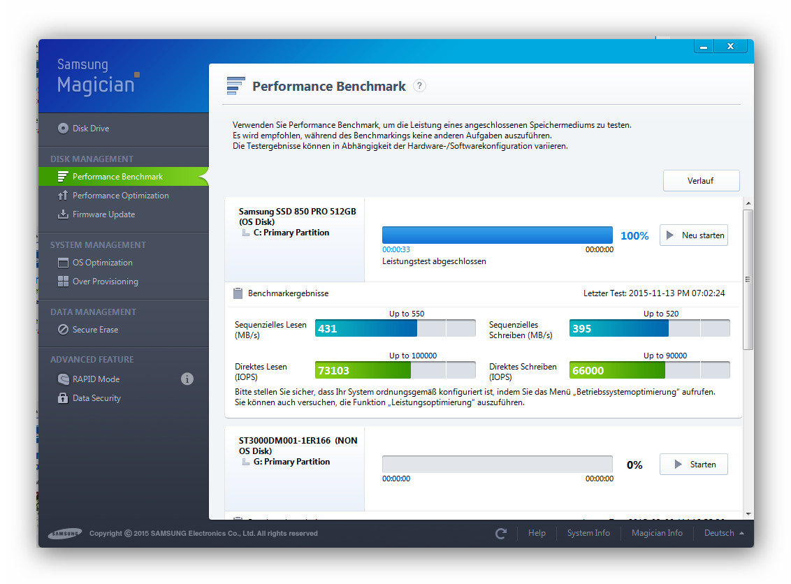Screen dimensions: 791x584
Task: Open System Info
Action: tap(588, 533)
